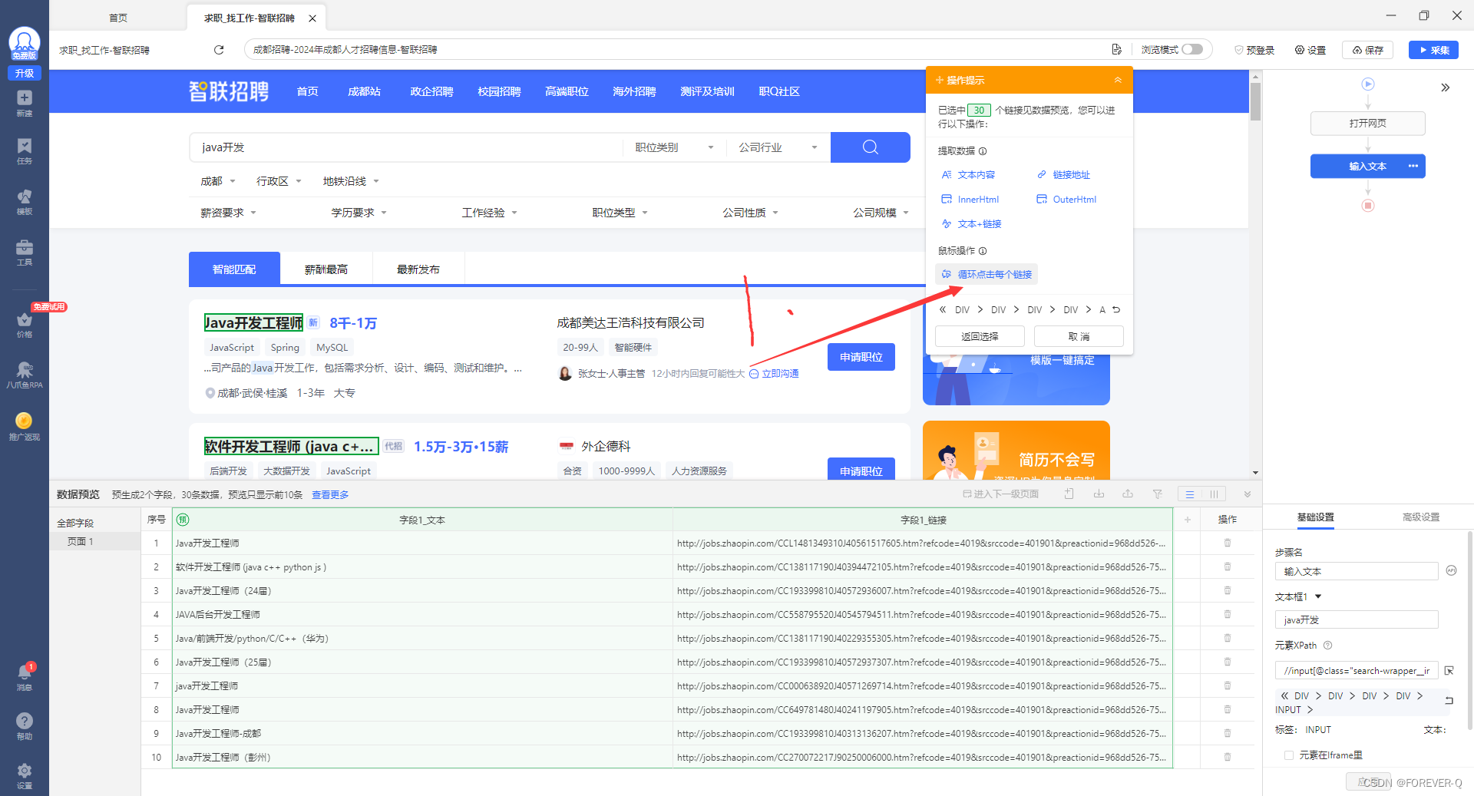Click the XPath element picker icon
This screenshot has height=796, width=1474.
coord(1449,671)
